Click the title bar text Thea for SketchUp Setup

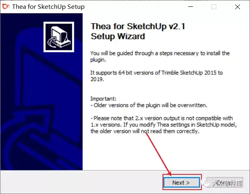(48, 7)
